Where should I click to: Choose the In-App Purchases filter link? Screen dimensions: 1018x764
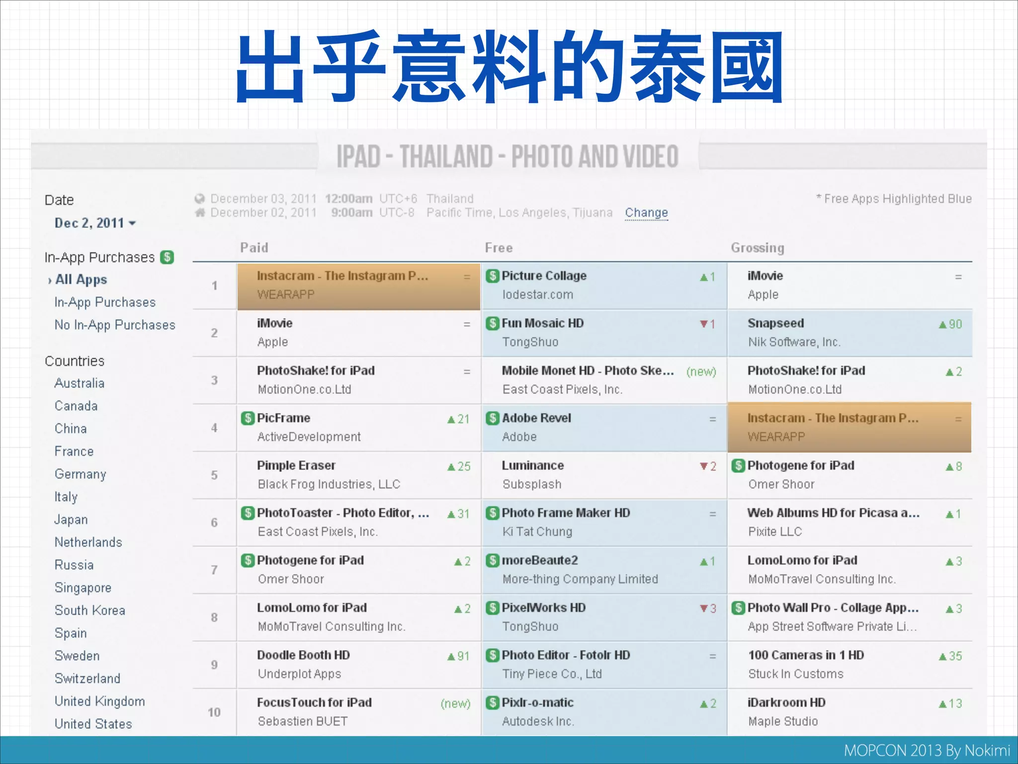click(x=105, y=302)
